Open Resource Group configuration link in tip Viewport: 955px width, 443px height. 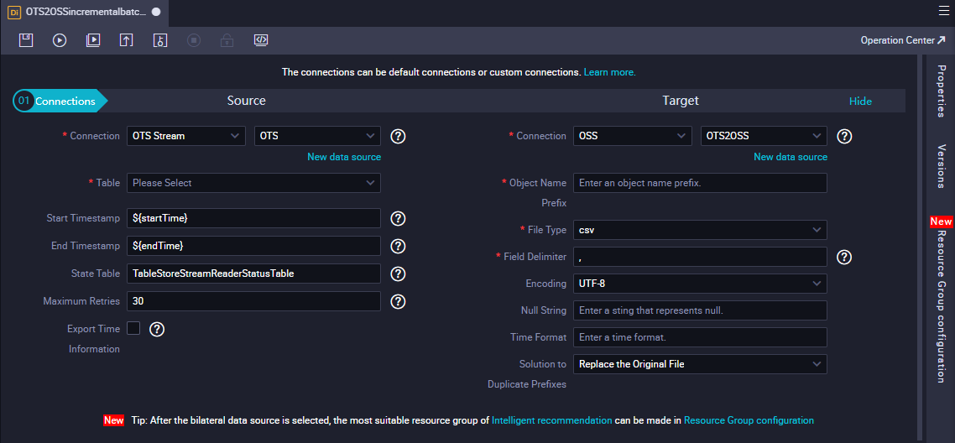point(749,420)
